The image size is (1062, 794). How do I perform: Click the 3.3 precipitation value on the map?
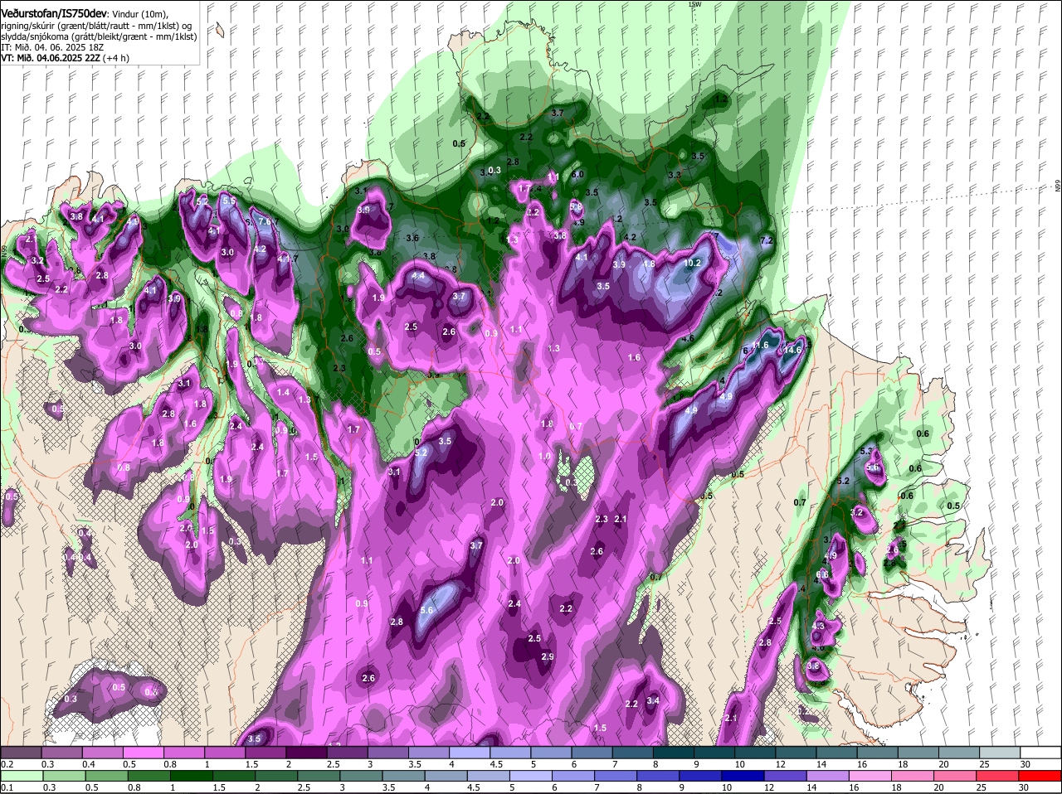coord(675,175)
